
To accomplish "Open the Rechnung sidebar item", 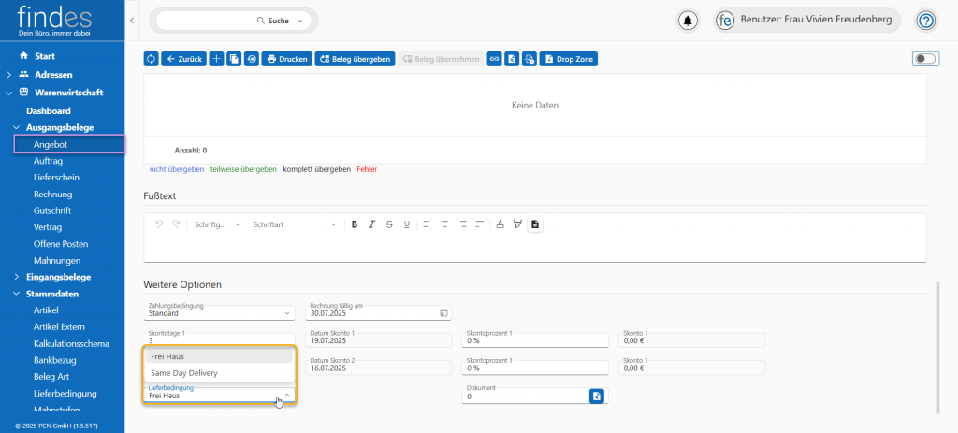I will [x=52, y=194].
